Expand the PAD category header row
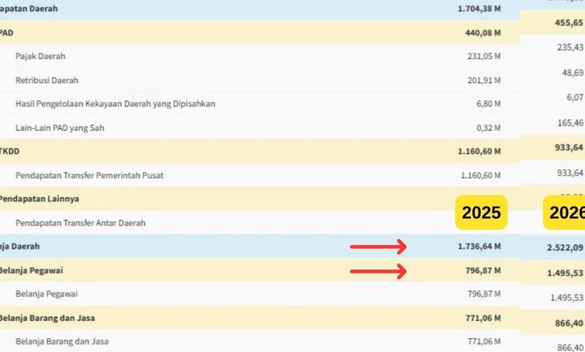Viewport: 585px width, 352px height. pyautogui.click(x=7, y=33)
